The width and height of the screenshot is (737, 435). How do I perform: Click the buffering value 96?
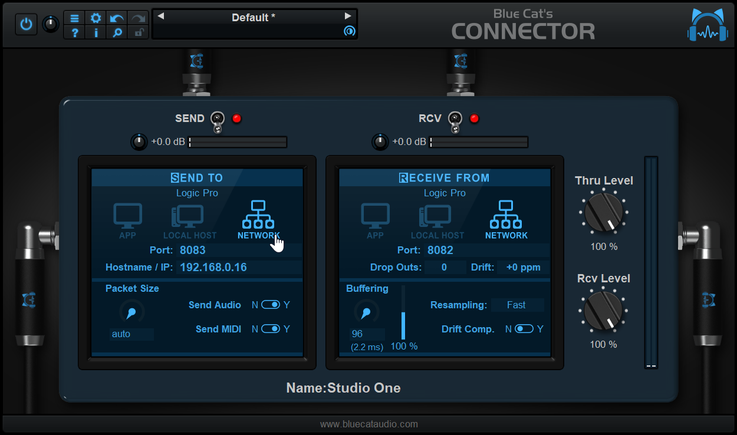click(x=367, y=334)
